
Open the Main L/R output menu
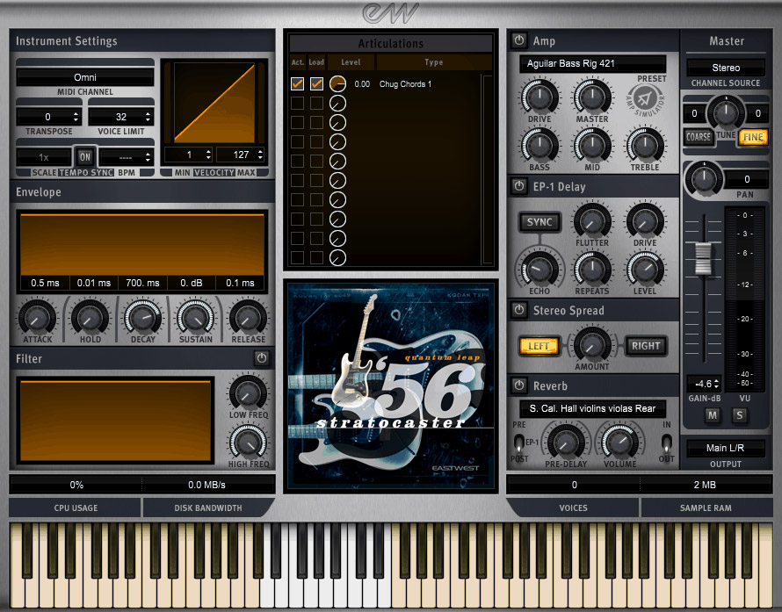725,448
